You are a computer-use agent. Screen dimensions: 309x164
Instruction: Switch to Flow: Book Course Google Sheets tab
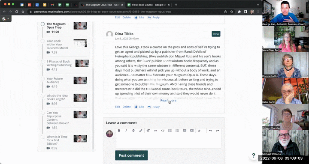[x=149, y=5]
